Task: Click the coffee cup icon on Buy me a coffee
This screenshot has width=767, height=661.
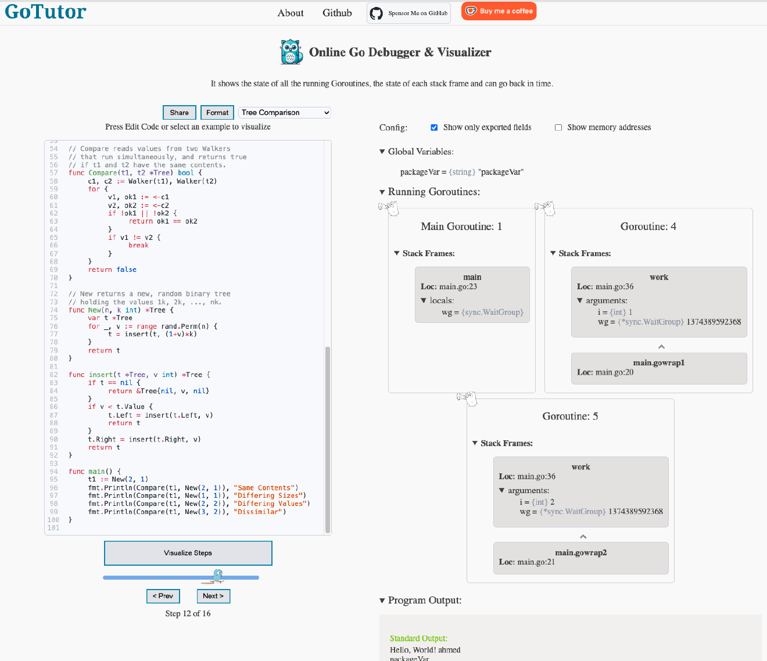Action: pos(469,10)
